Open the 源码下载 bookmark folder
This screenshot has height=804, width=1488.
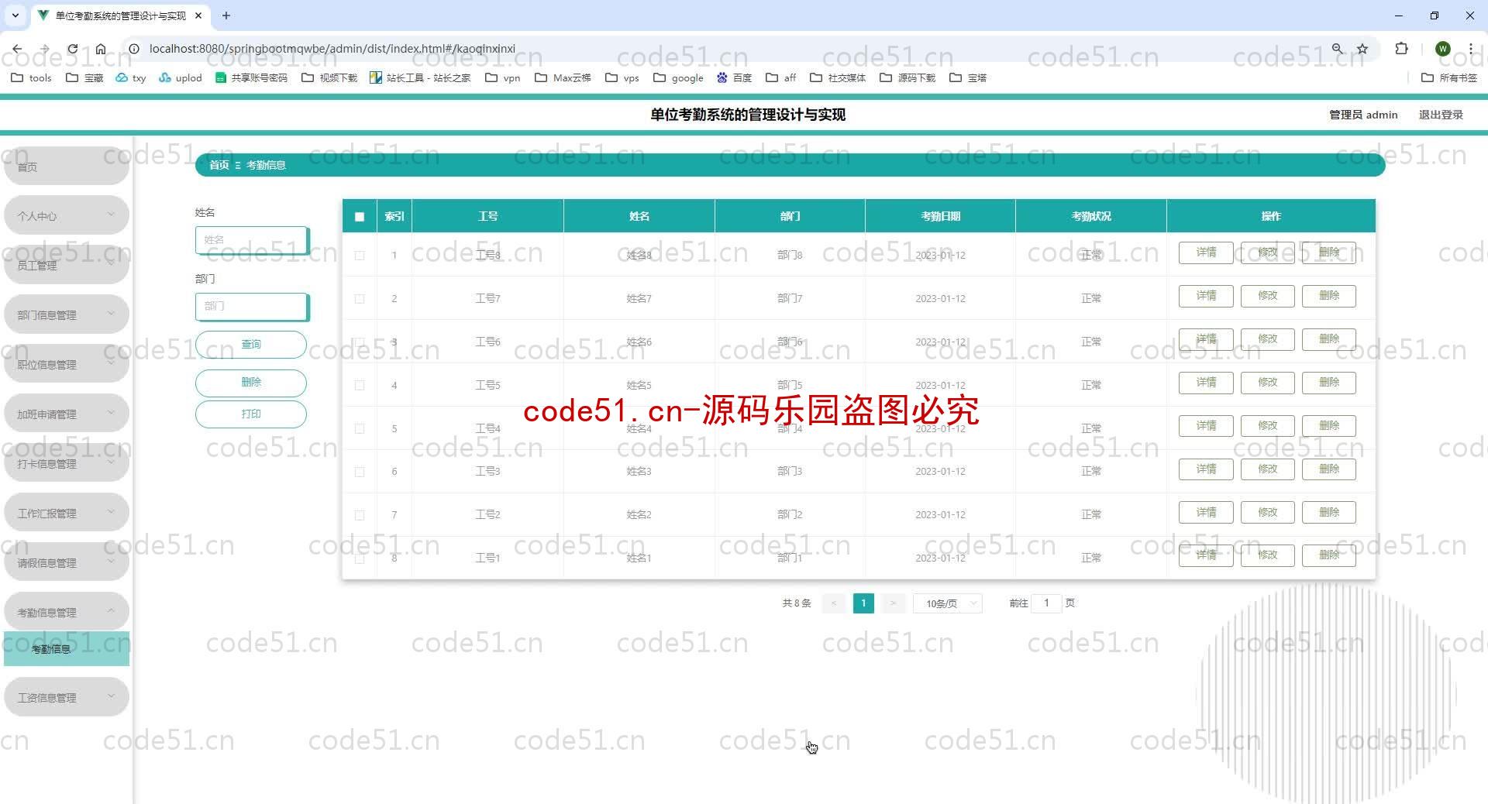tap(908, 77)
